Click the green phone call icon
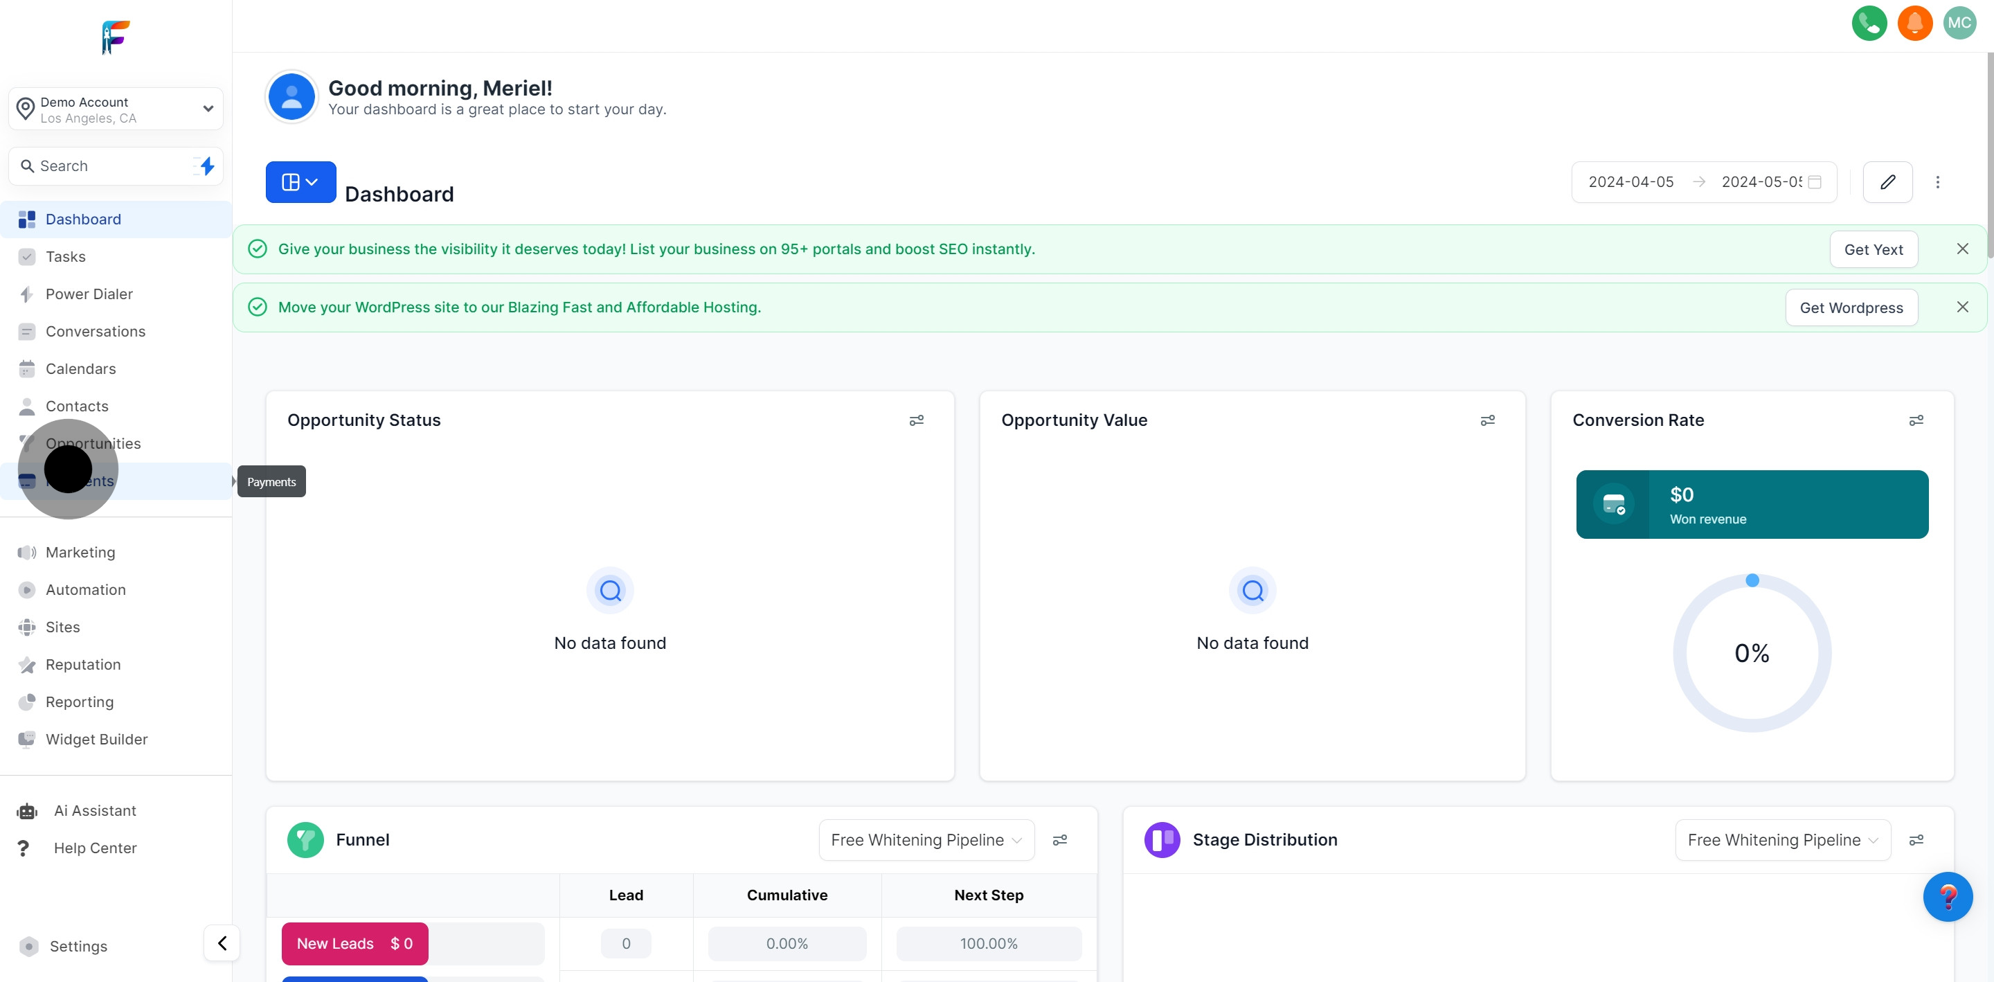The width and height of the screenshot is (1994, 982). (1869, 24)
